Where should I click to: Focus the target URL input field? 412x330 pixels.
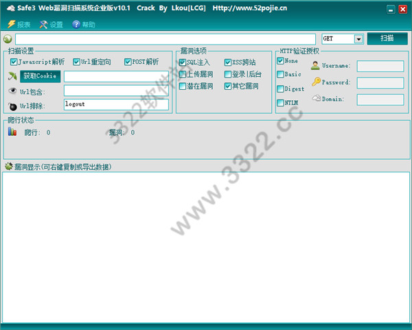[165, 39]
